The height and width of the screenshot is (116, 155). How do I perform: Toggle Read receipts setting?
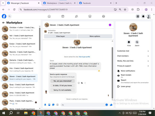tap(133, 76)
